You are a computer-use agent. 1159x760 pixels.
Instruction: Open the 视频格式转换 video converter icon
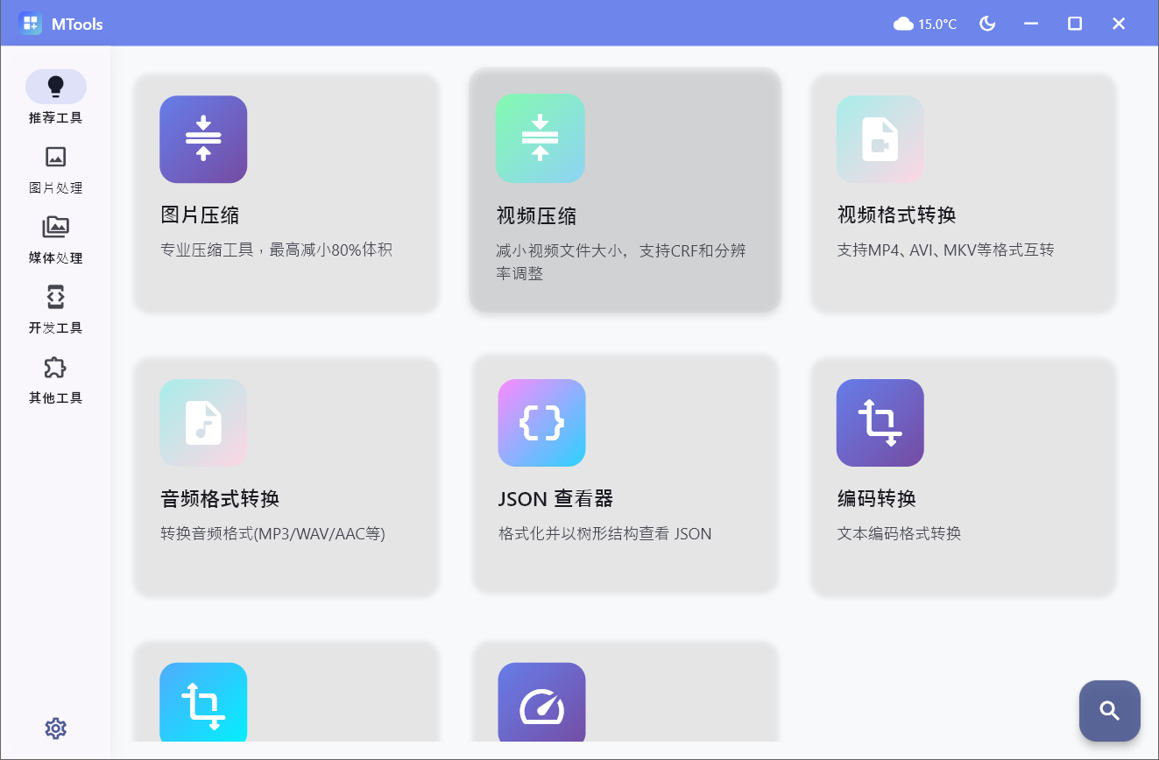[x=880, y=139]
